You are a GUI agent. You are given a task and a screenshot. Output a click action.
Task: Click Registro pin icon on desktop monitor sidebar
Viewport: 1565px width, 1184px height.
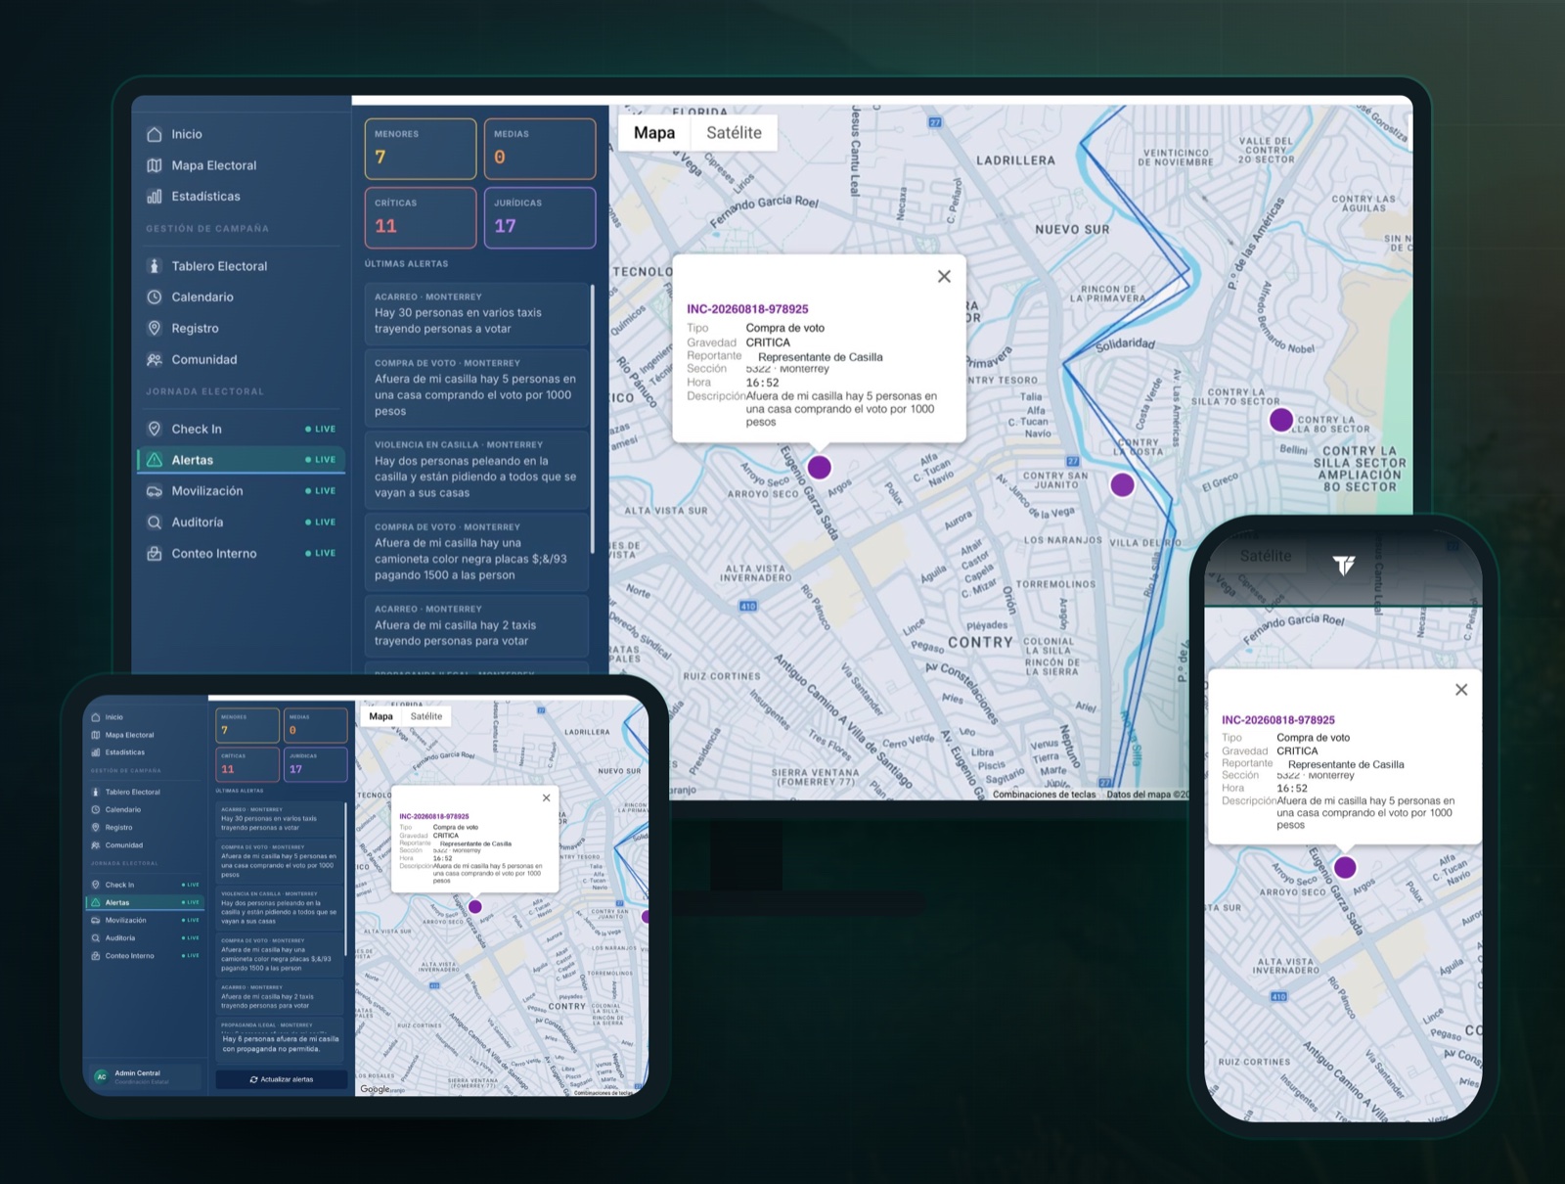point(155,329)
